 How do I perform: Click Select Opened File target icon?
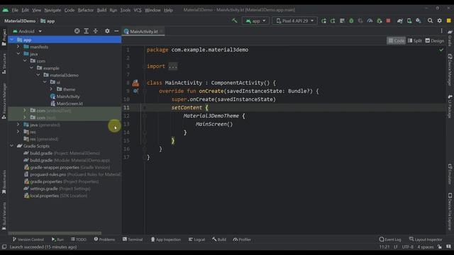point(77,31)
